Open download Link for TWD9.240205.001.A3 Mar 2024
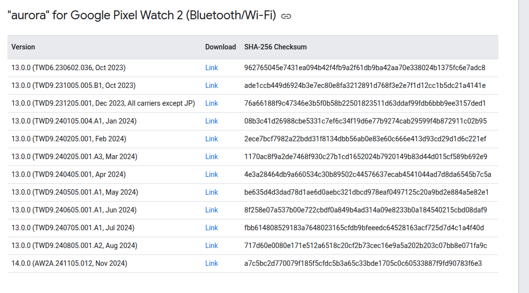 tap(211, 157)
